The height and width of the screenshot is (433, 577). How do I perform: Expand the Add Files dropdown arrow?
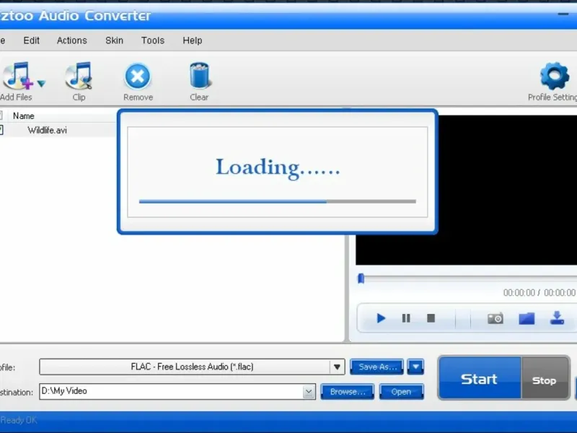click(x=41, y=84)
